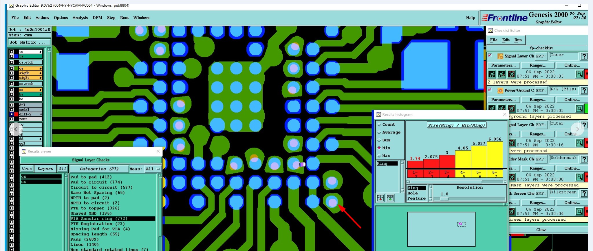Click second runner icon in Inner signal check

[x=502, y=74]
